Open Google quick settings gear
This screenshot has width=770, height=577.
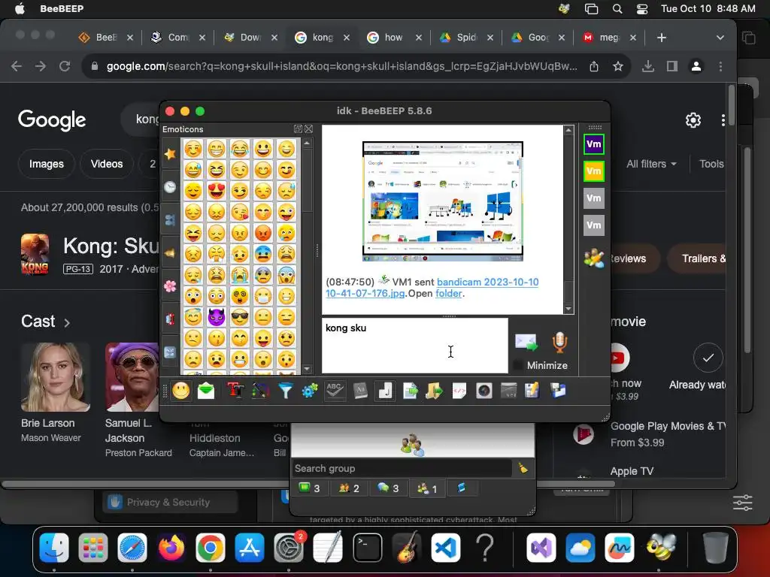click(693, 119)
